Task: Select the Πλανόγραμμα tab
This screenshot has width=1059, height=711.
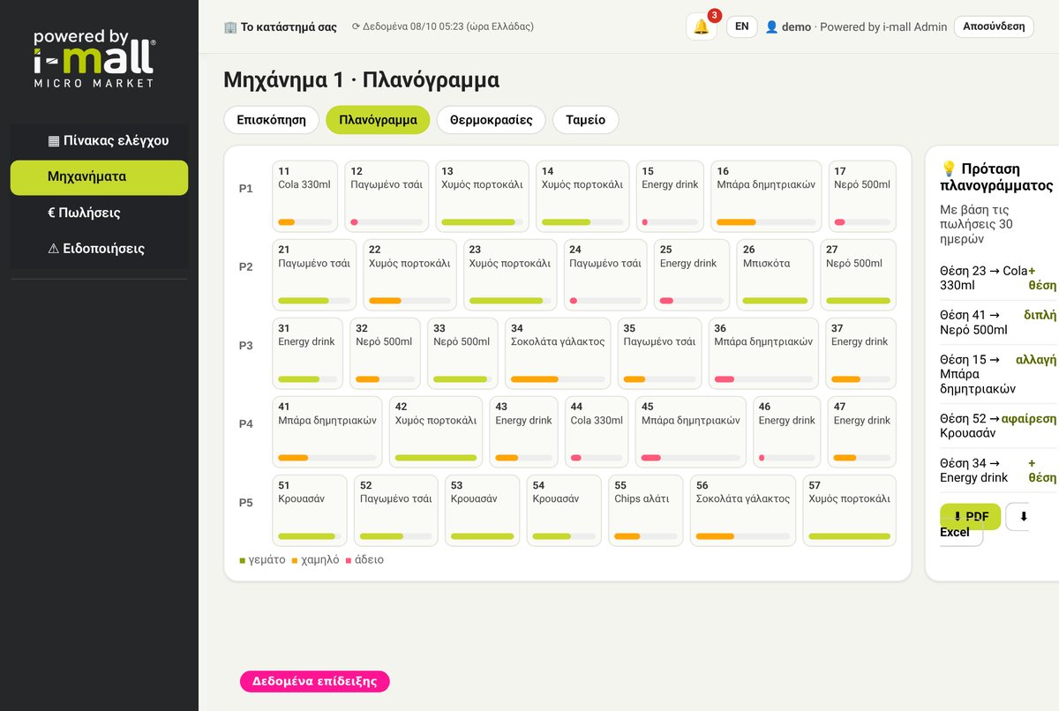Action: pos(378,120)
